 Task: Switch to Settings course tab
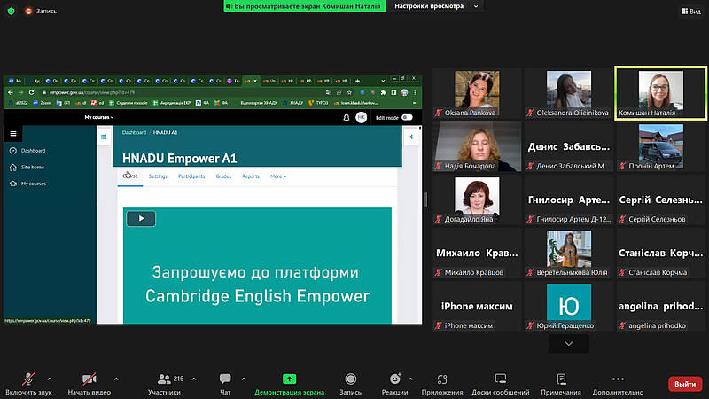[158, 176]
